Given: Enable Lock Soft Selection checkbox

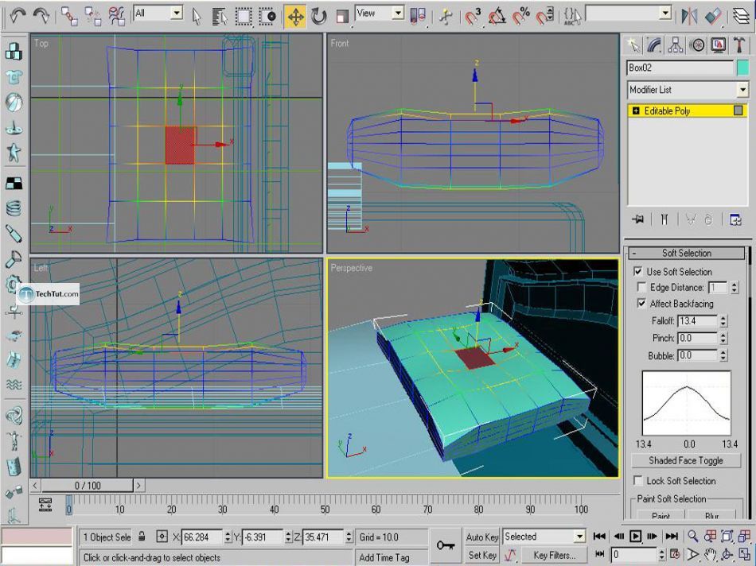Looking at the screenshot, I should coord(638,481).
